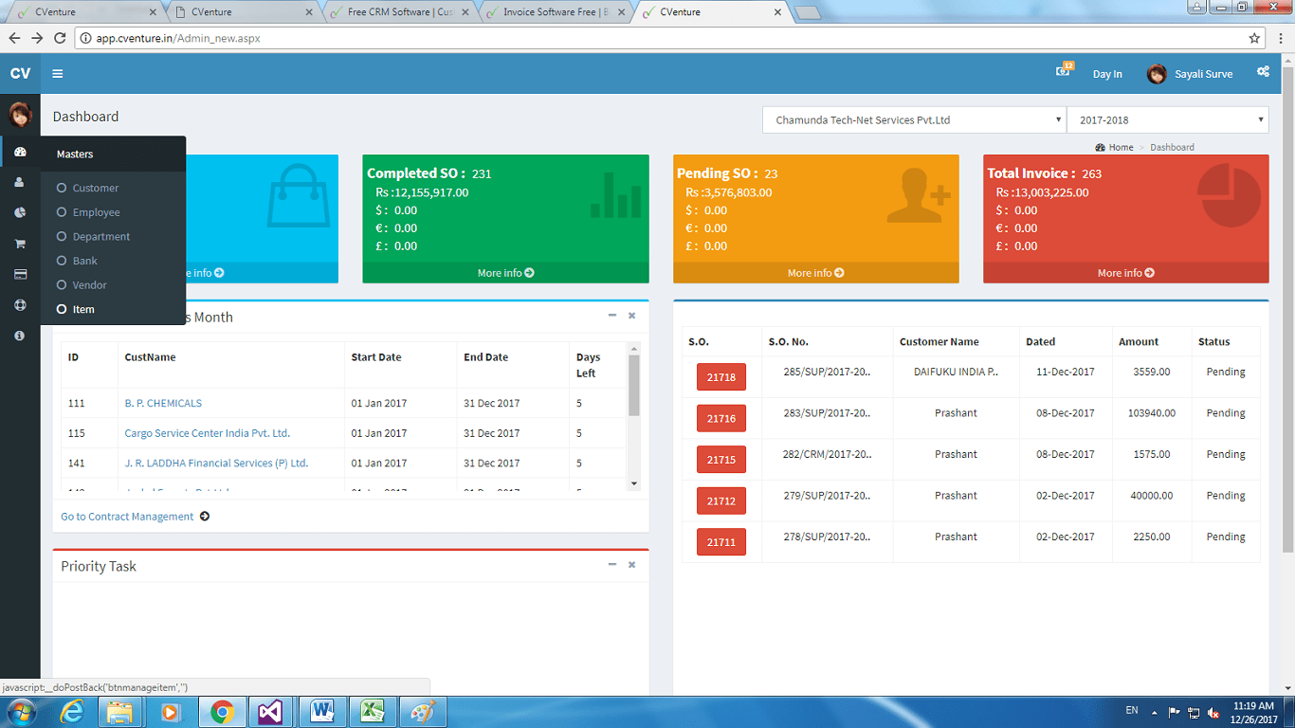The image size is (1295, 728).
Task: Open the shopping cart icon in sidebar
Action: [19, 245]
